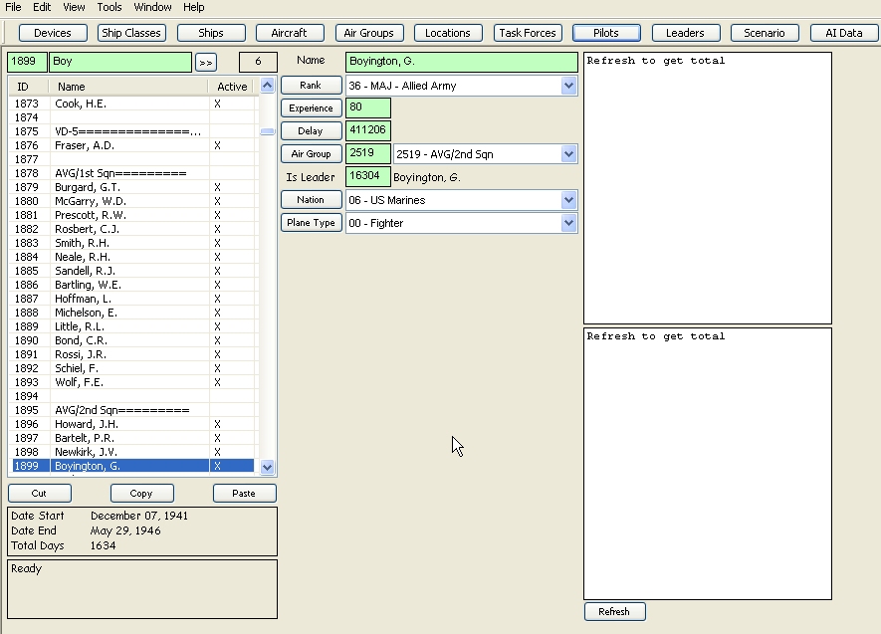Open the File menu
The image size is (881, 634).
(13, 7)
